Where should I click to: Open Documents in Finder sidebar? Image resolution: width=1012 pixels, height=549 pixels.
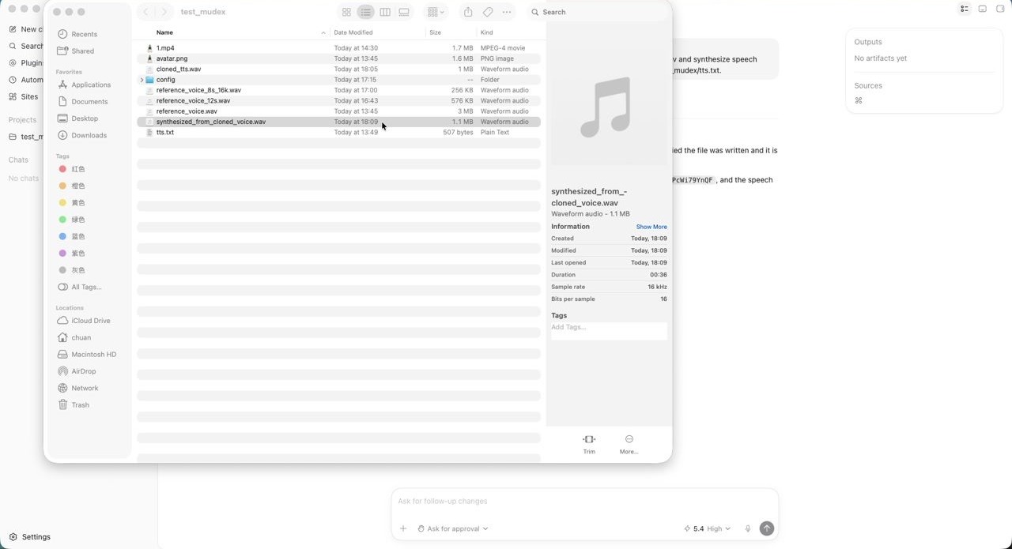pyautogui.click(x=89, y=101)
